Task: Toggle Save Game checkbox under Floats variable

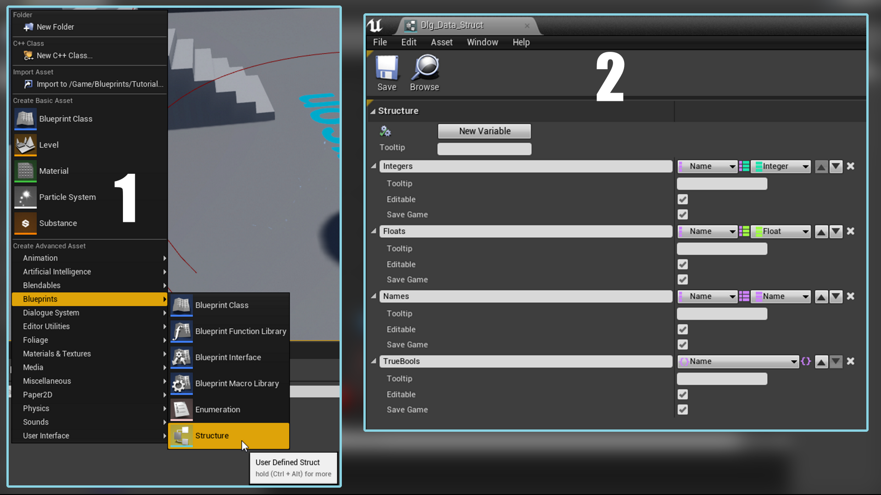Action: click(682, 279)
